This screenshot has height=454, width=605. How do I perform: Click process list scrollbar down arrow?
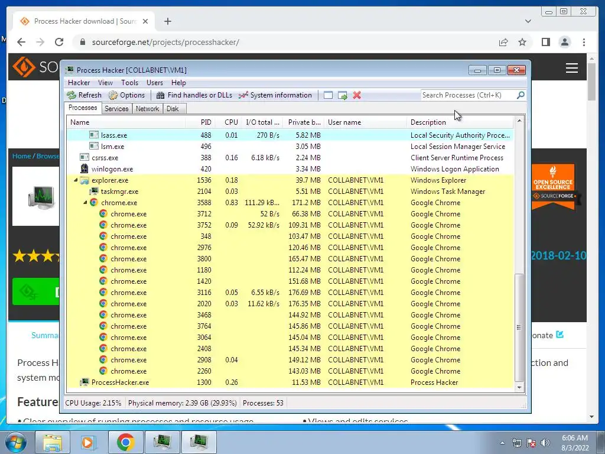519,387
